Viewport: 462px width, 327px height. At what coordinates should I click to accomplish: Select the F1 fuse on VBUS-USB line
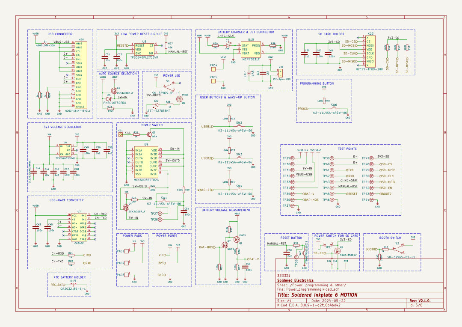tap(45, 43)
